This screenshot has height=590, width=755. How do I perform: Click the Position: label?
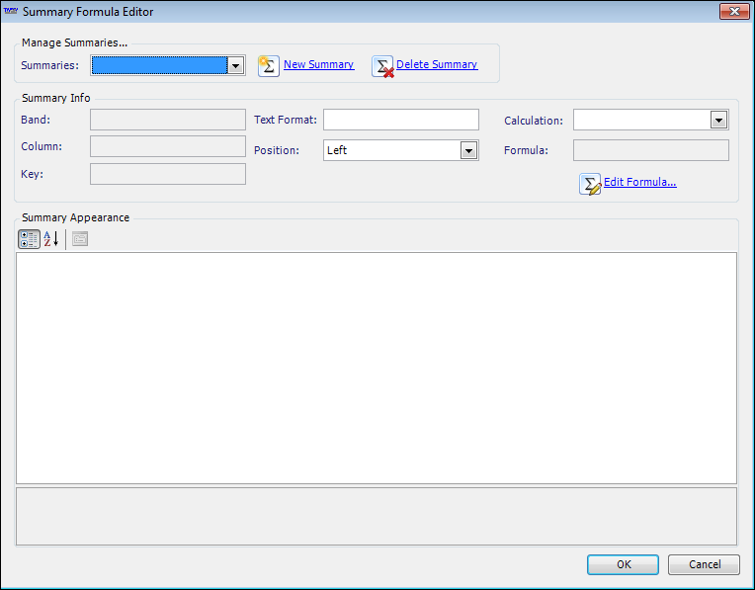point(277,151)
